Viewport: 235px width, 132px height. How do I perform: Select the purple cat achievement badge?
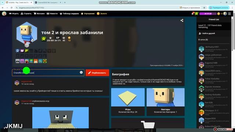click(22, 51)
